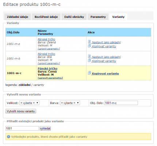Click set-as-base icon in row 1001-m-b
Viewport: 157px width, 146px height.
[x=89, y=56]
